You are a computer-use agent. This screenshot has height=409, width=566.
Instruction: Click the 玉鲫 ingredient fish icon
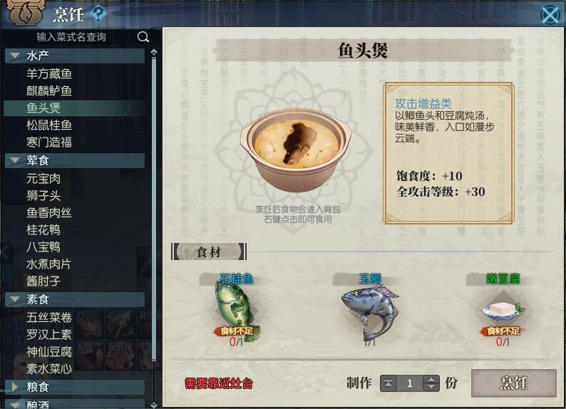370,312
